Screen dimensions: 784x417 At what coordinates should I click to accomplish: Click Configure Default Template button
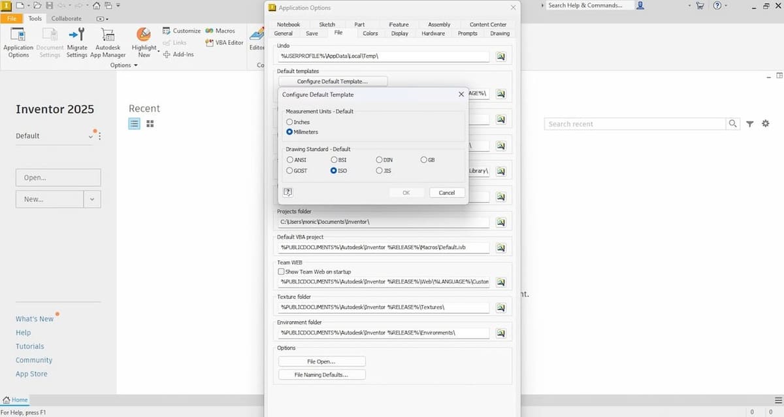333,82
